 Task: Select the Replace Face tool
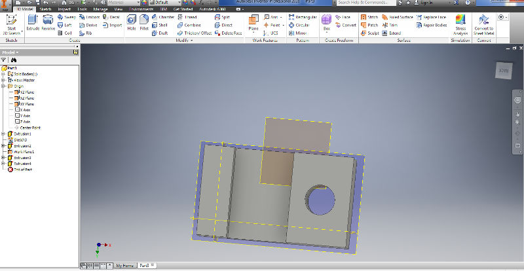[x=431, y=17]
